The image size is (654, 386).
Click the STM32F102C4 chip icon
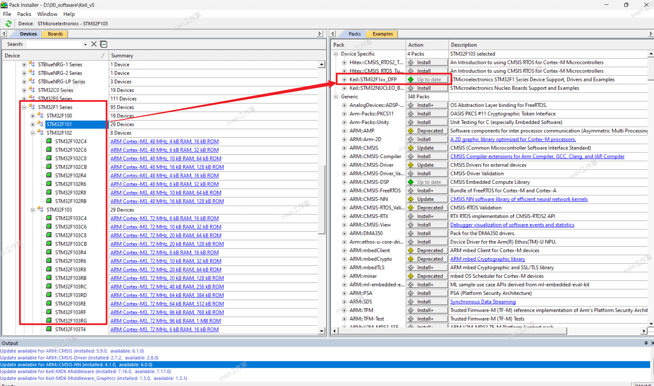pos(49,141)
